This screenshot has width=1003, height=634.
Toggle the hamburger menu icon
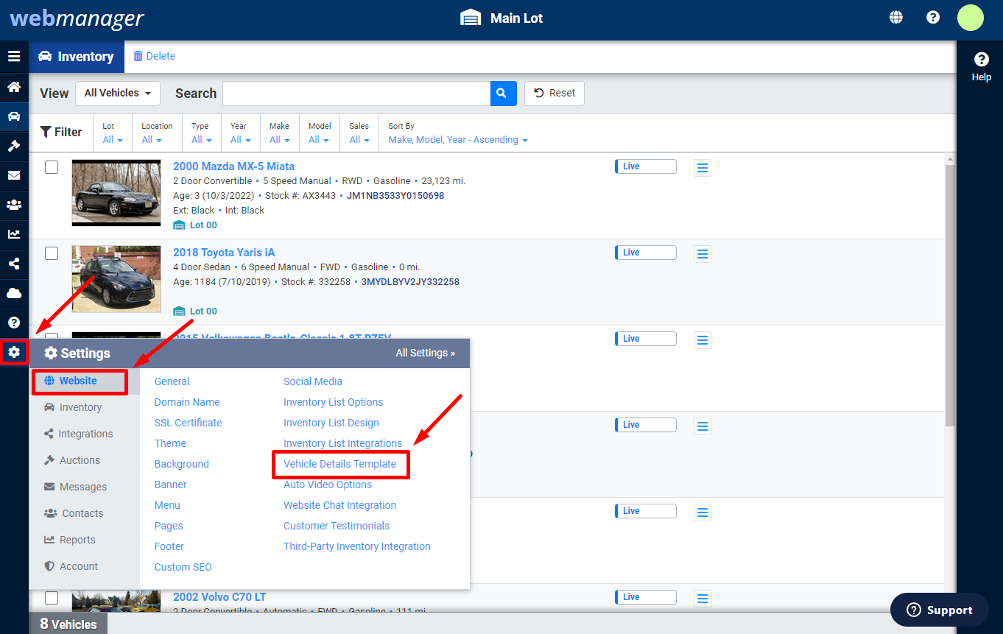[x=14, y=56]
